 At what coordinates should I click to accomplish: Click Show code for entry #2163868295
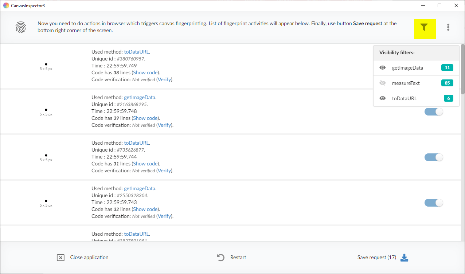click(x=146, y=118)
